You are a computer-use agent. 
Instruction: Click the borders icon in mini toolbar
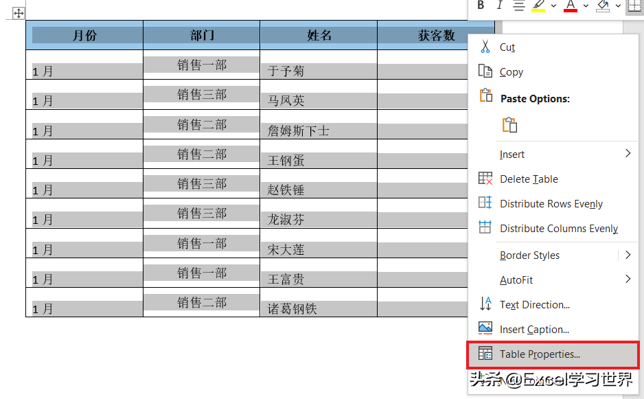point(635,5)
